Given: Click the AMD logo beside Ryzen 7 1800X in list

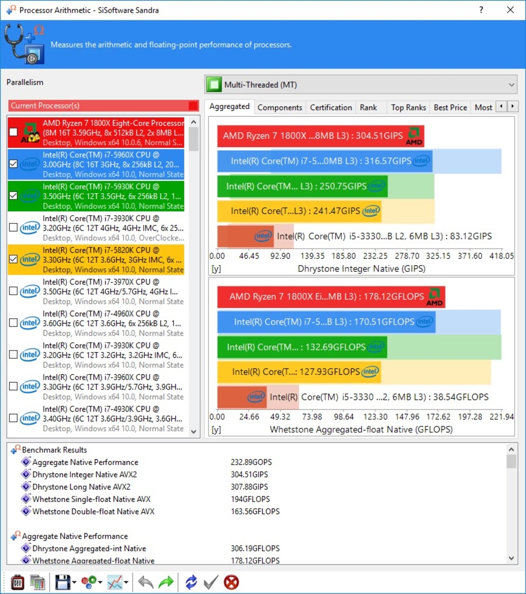Looking at the screenshot, I should tap(30, 133).
